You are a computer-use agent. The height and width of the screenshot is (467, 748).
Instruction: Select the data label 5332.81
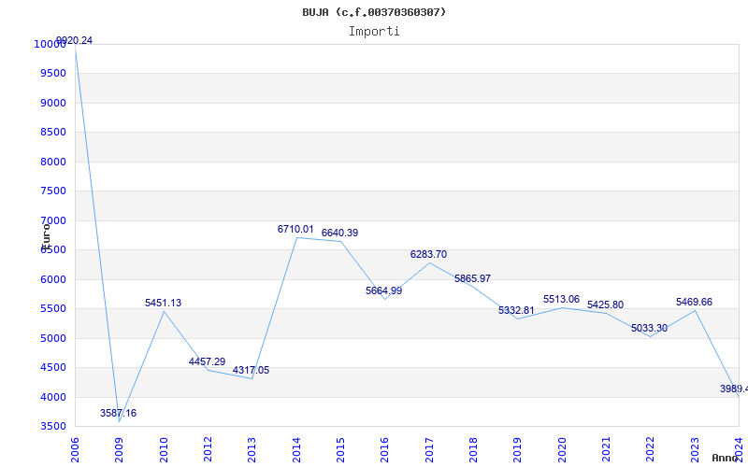coord(517,311)
